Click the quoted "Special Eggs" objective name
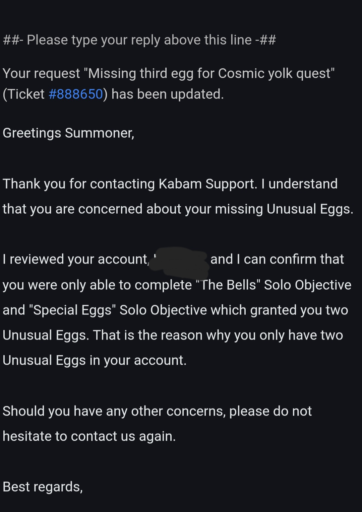This screenshot has height=512, width=362. coord(73,310)
